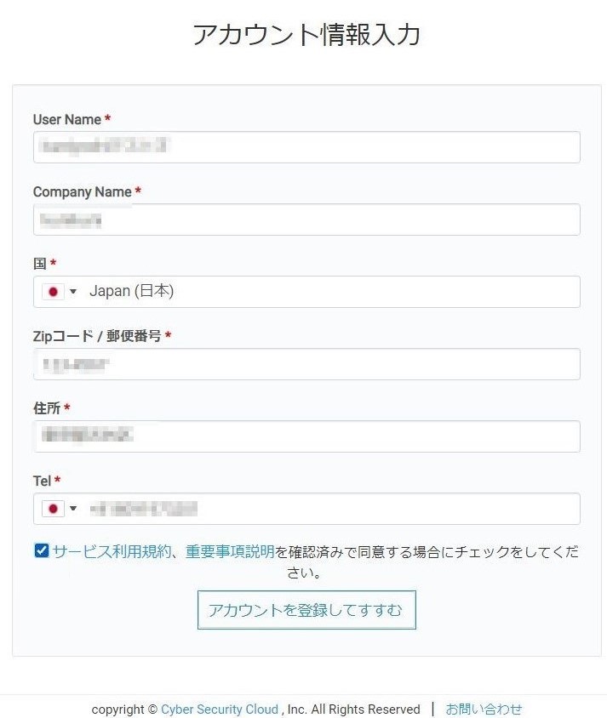Click the Zipコード / 郵便番号 input field
Viewport: 607px width, 718px height.
point(306,364)
